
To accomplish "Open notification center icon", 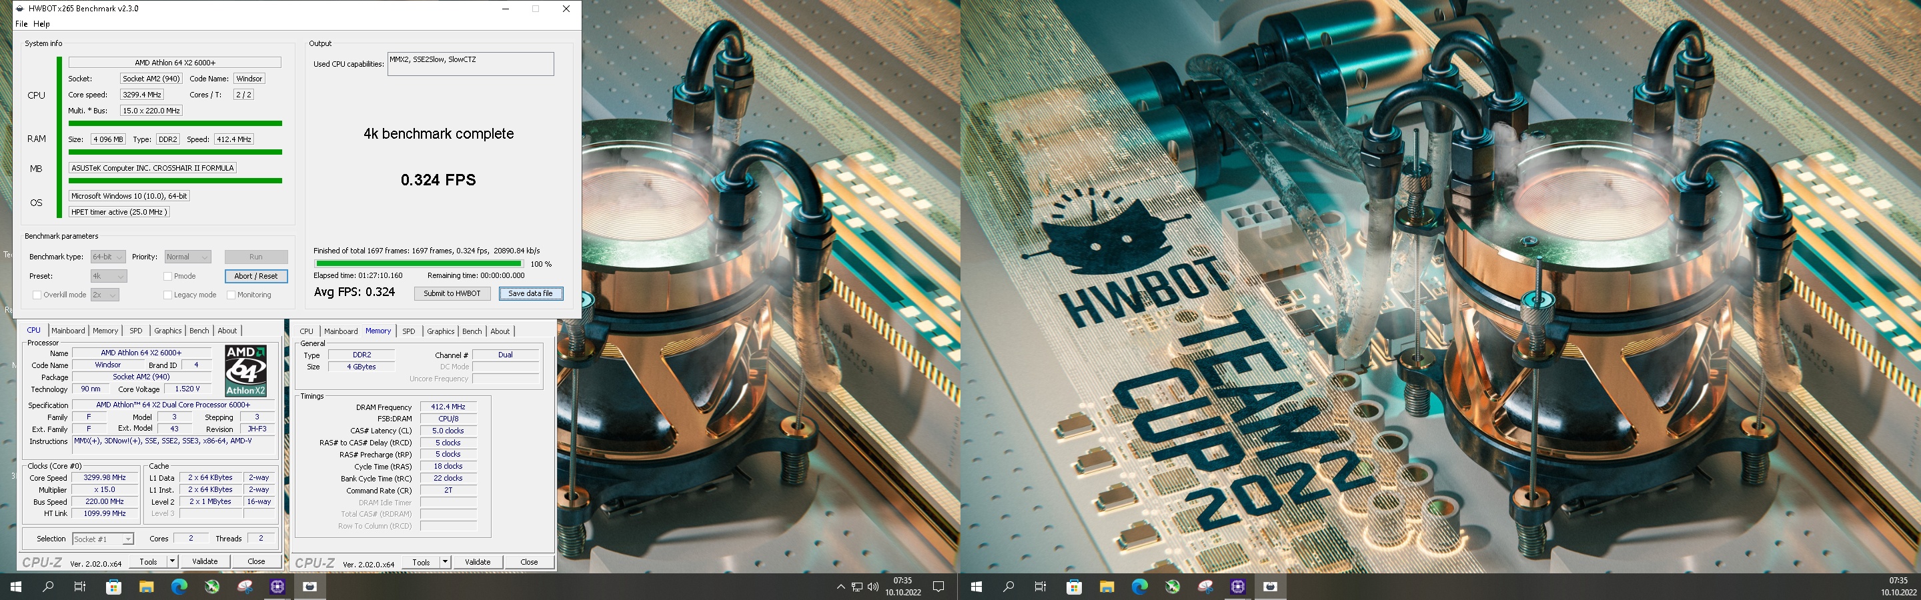I will click(x=939, y=587).
